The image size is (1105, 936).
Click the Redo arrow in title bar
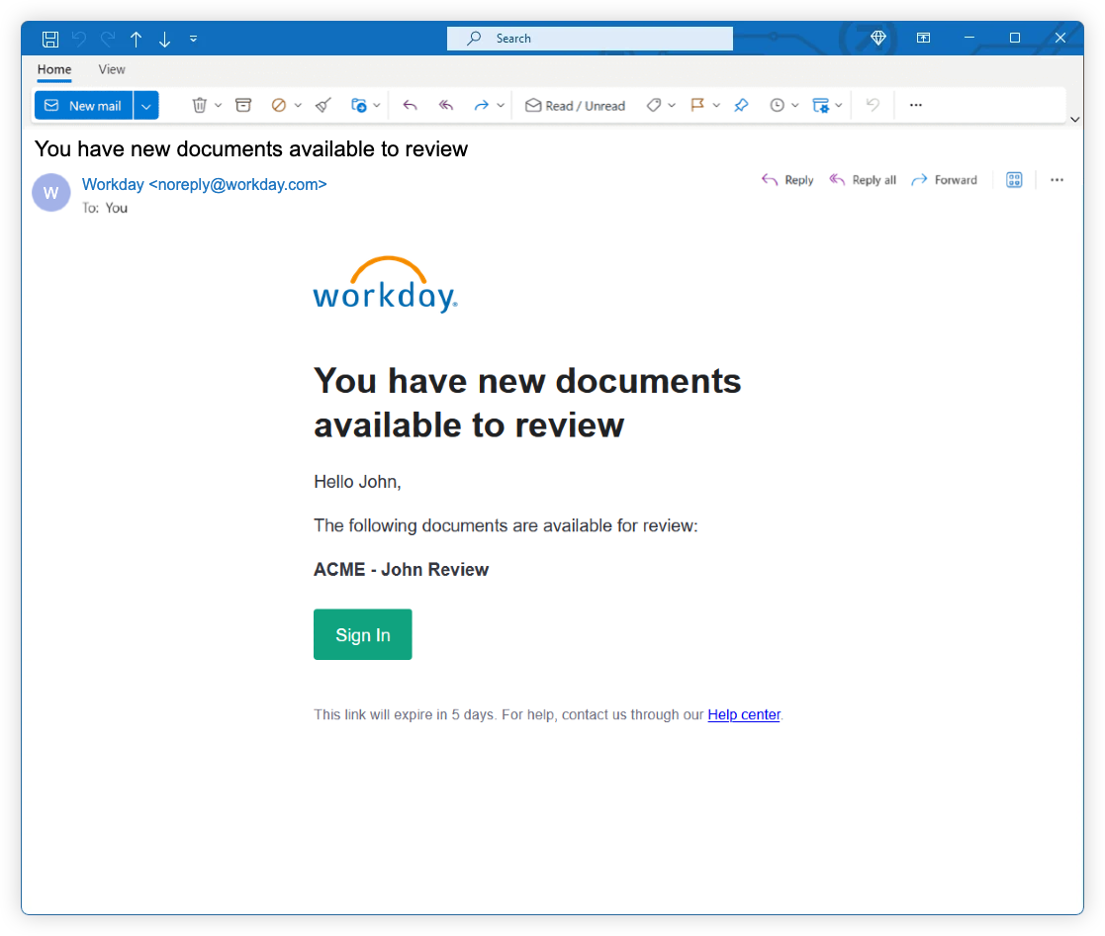[x=107, y=39]
